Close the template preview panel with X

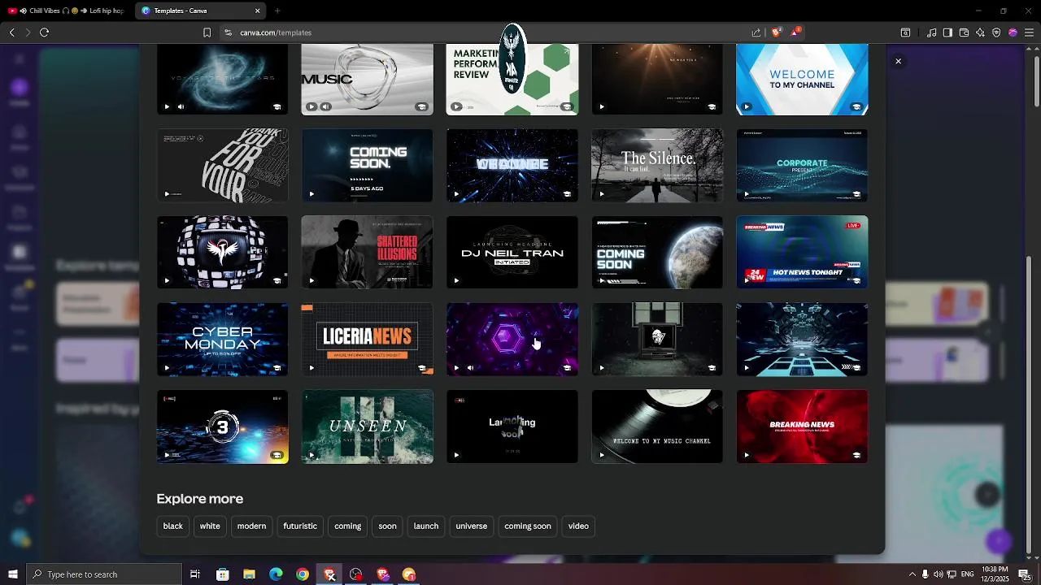[x=898, y=62]
